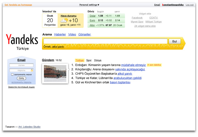This screenshot has width=198, height=137.
Task: Open the Görseller search tab
Action: tap(84, 34)
